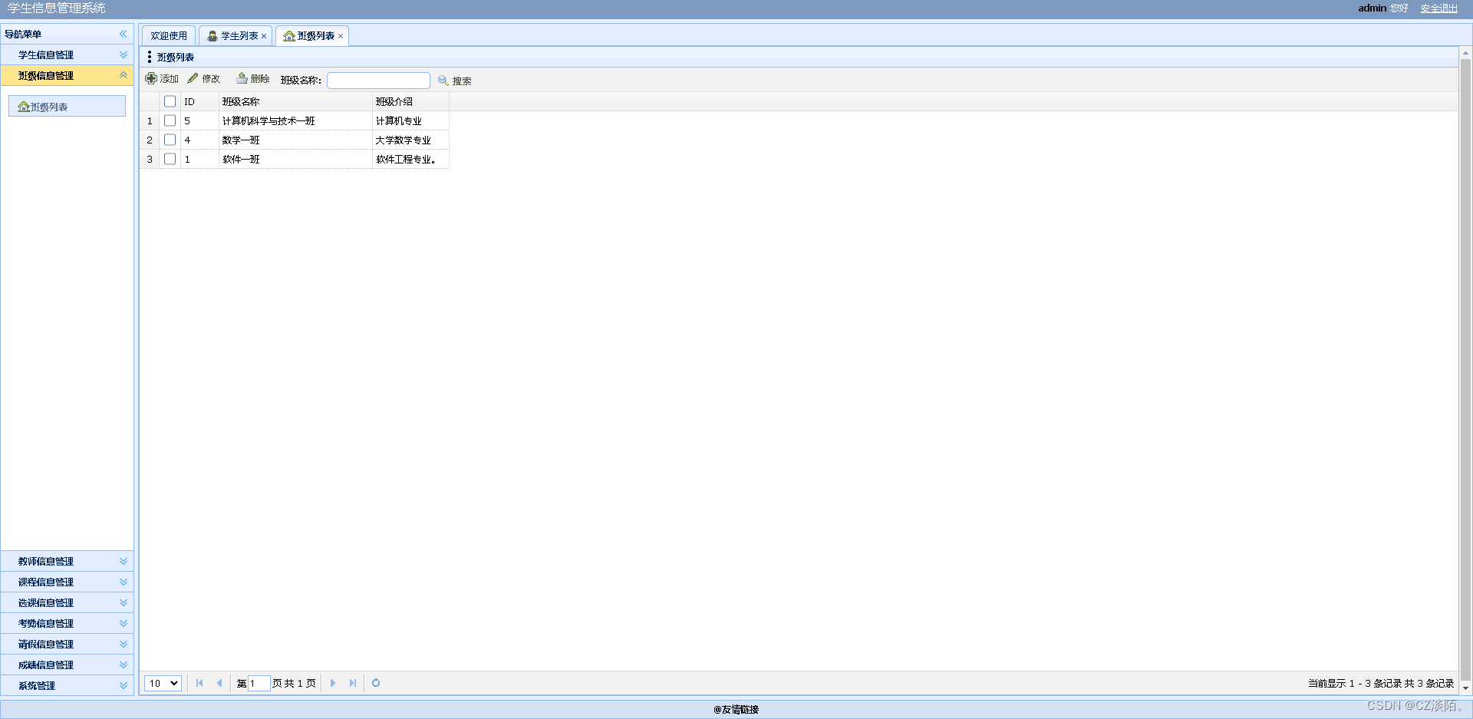Click the @友情链接 footer link

point(736,709)
